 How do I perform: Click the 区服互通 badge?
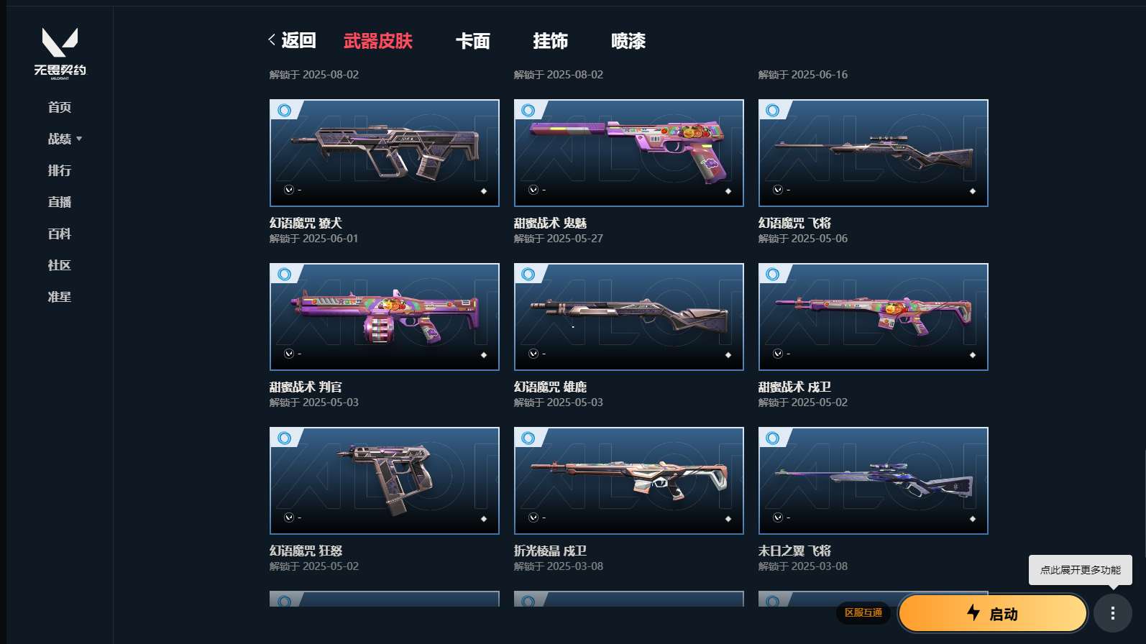pyautogui.click(x=863, y=613)
